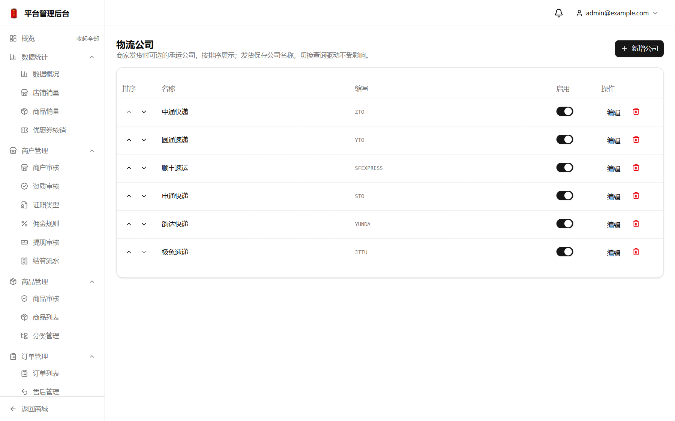Image resolution: width=675 pixels, height=421 pixels.
Task: Toggle 顺丰速运 enabled switch
Action: pos(565,168)
